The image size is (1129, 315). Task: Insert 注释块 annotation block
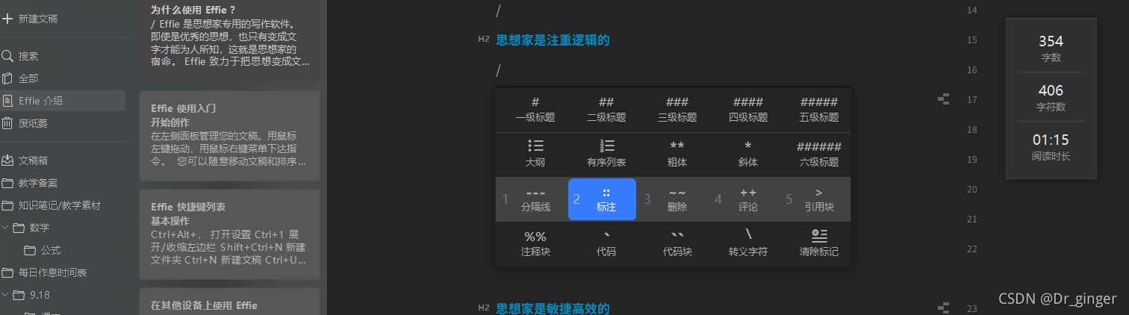click(x=535, y=244)
